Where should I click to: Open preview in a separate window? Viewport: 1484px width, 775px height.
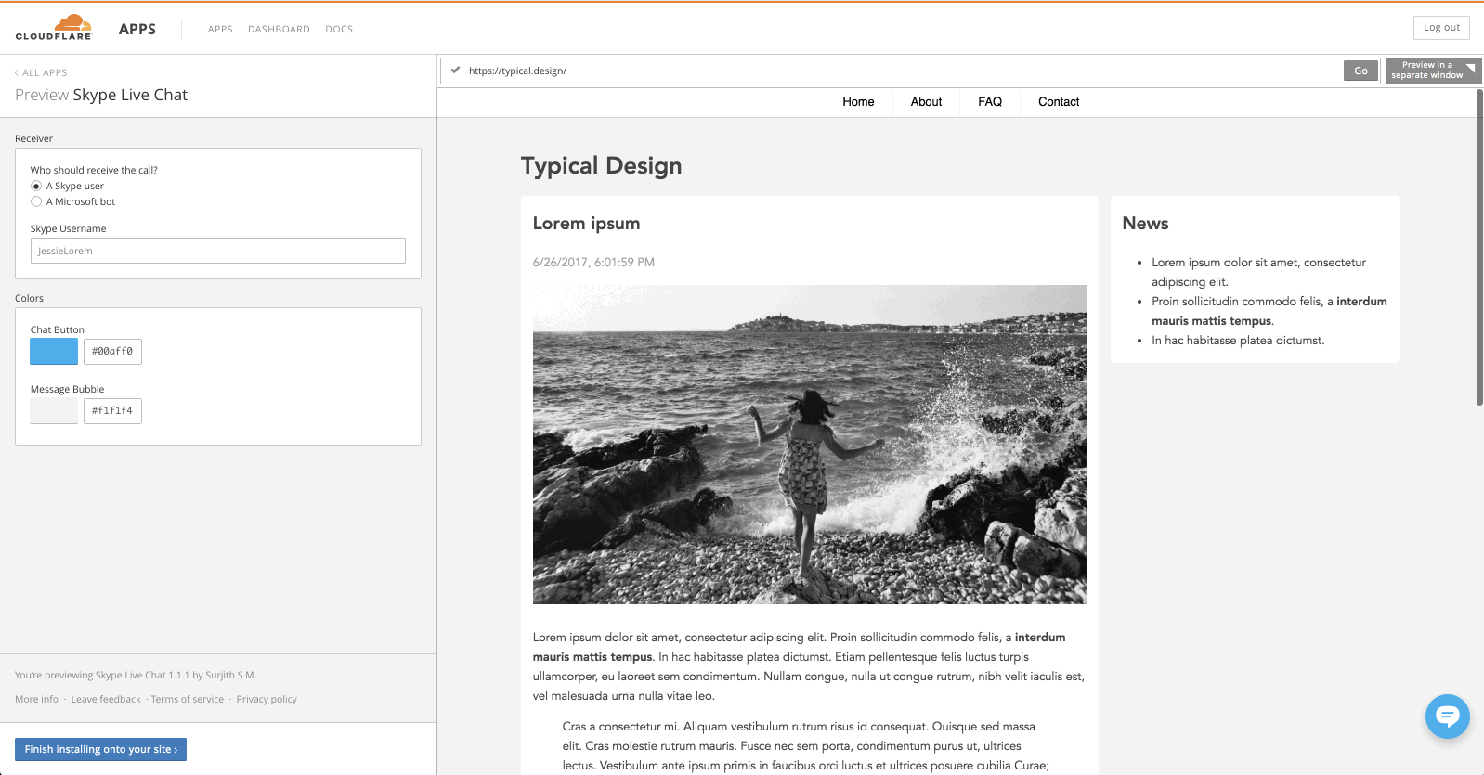[1431, 71]
